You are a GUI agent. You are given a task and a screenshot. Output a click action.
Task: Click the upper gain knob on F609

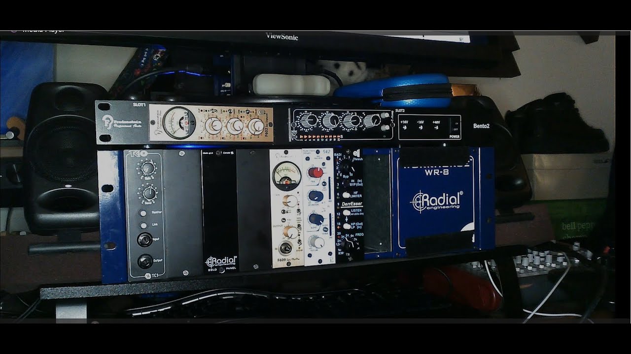[291, 201]
